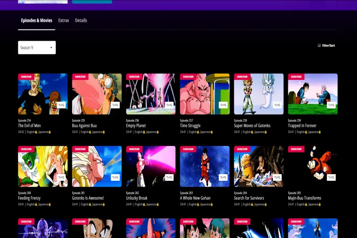
Task: Click TV-PG rating badge on Buu Against Buu
Action: pos(115,105)
